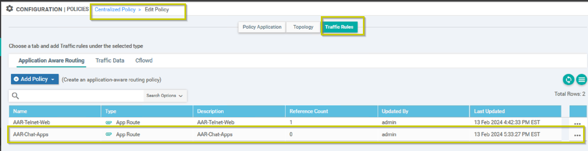Click admin in the AAR-Chat-Apps row

pyautogui.click(x=389, y=134)
